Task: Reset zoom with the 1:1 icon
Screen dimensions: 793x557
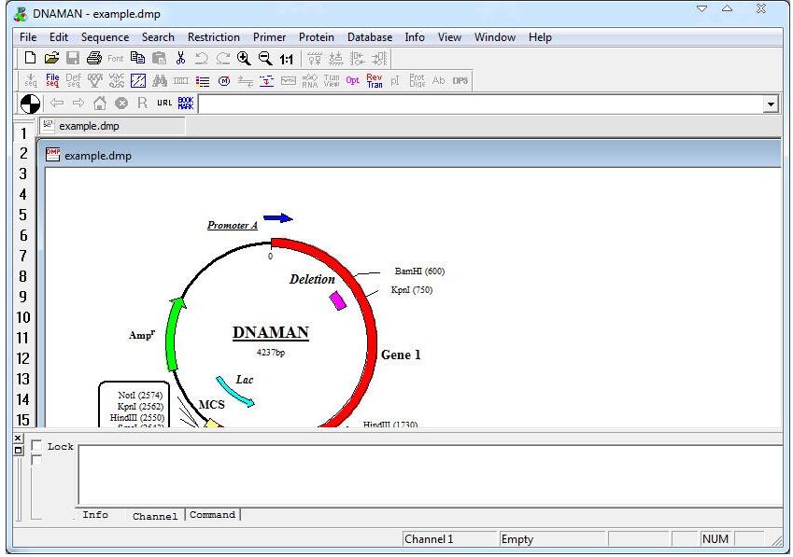Action: [286, 59]
